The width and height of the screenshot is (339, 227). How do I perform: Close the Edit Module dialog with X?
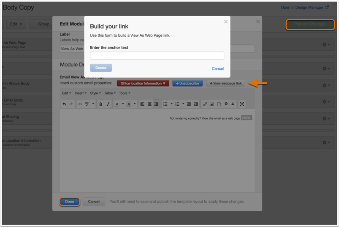(x=258, y=22)
